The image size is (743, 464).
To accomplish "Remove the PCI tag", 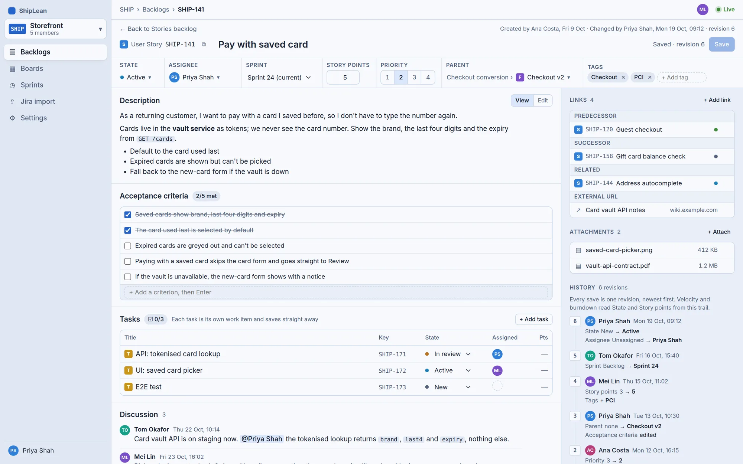I will coord(650,77).
